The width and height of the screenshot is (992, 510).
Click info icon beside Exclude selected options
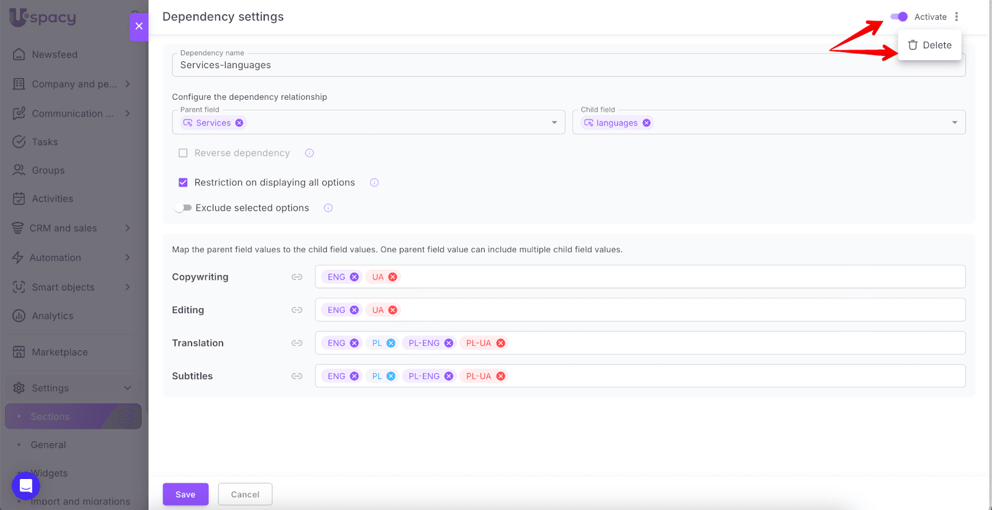329,208
